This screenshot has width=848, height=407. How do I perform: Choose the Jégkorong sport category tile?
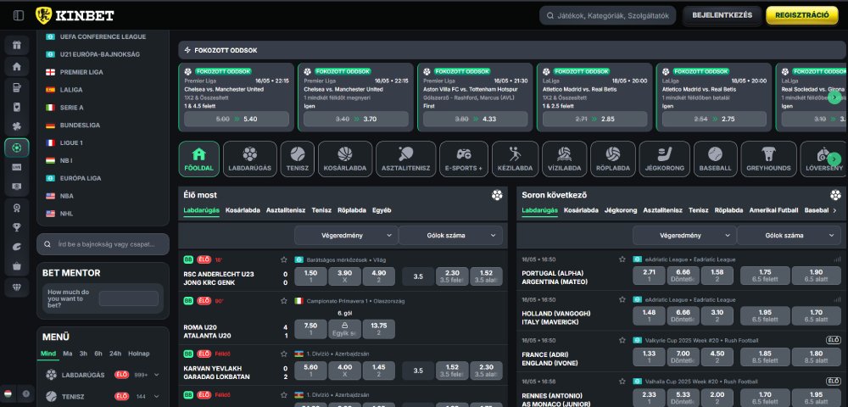[664, 159]
